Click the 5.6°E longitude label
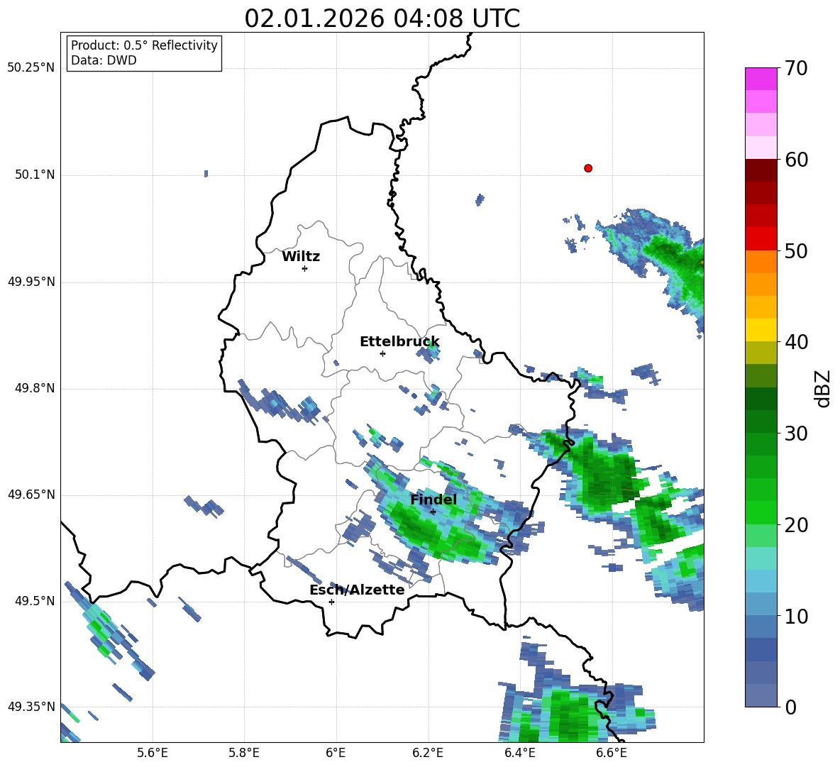 pos(153,753)
